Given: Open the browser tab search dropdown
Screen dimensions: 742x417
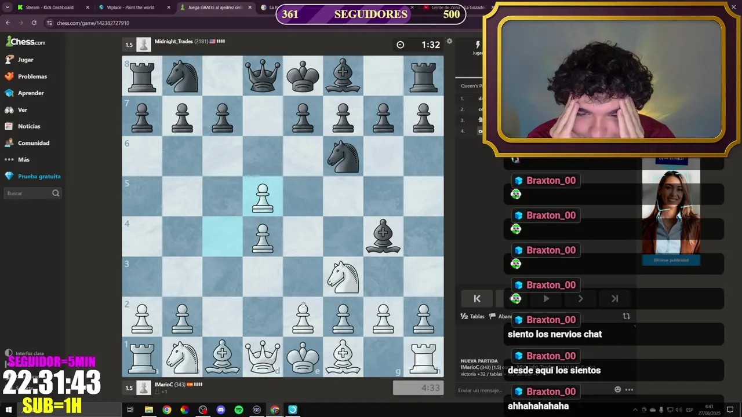Looking at the screenshot, I should (x=7, y=8).
